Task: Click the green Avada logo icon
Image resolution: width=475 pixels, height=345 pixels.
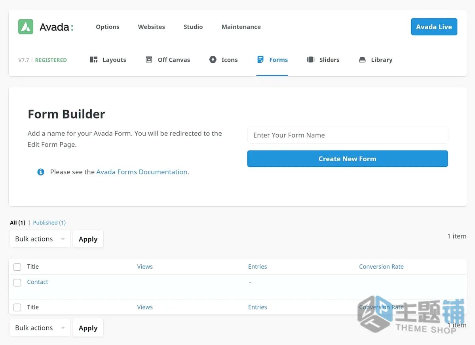Action: 26,27
